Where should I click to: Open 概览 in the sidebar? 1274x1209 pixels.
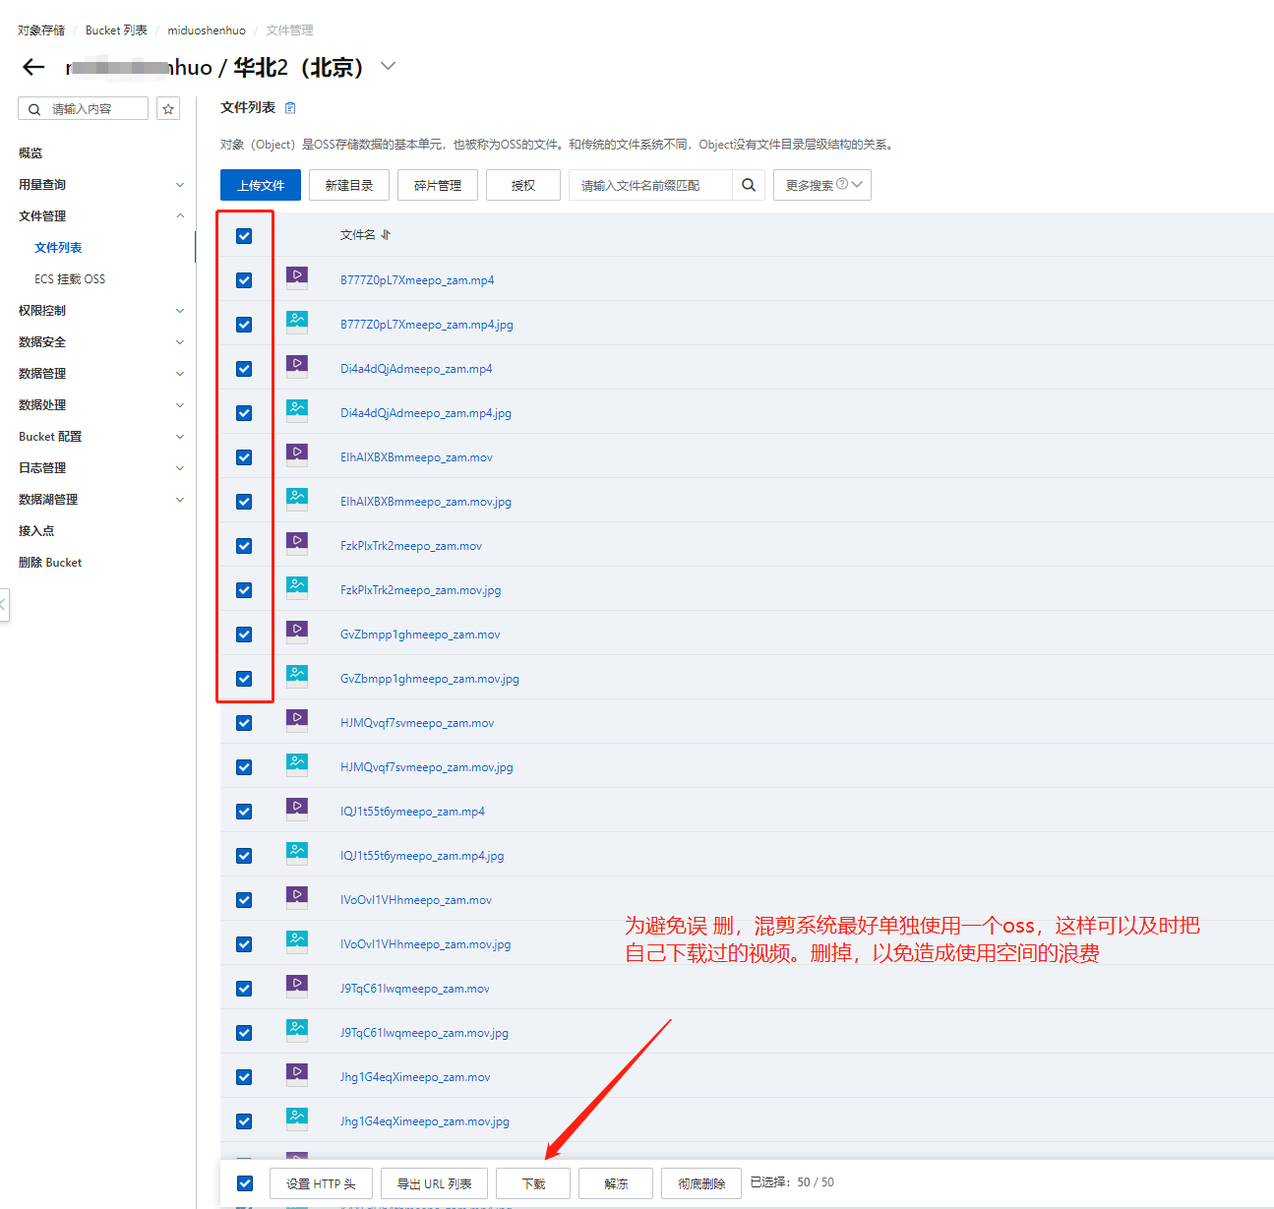point(30,153)
